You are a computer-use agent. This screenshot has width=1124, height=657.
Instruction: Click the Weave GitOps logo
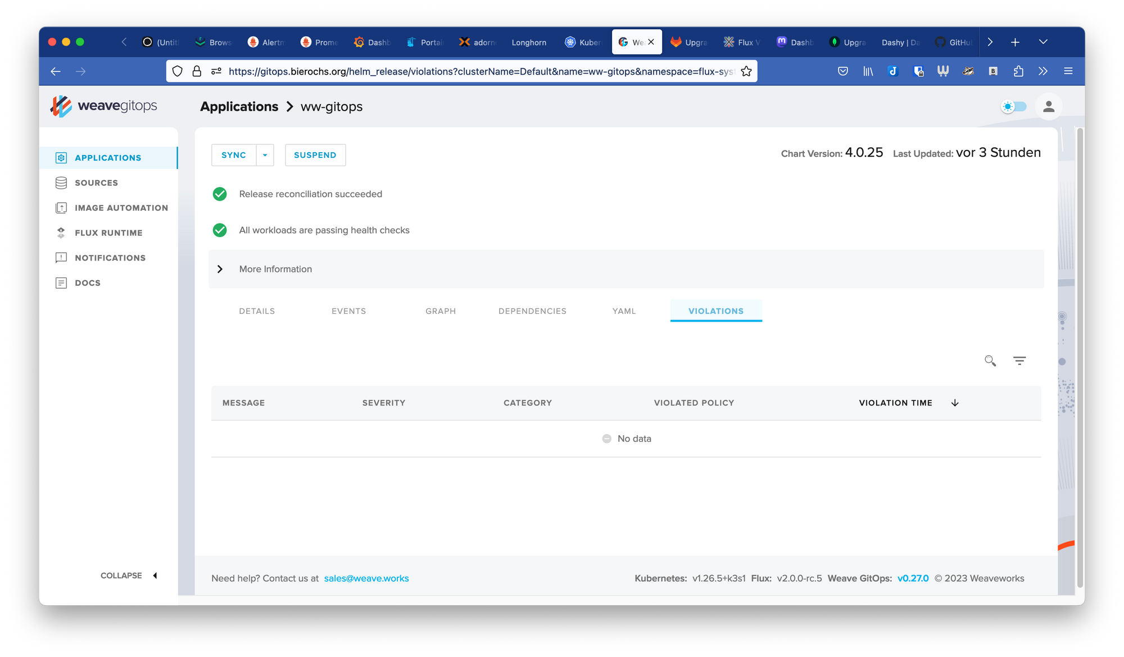[104, 106]
